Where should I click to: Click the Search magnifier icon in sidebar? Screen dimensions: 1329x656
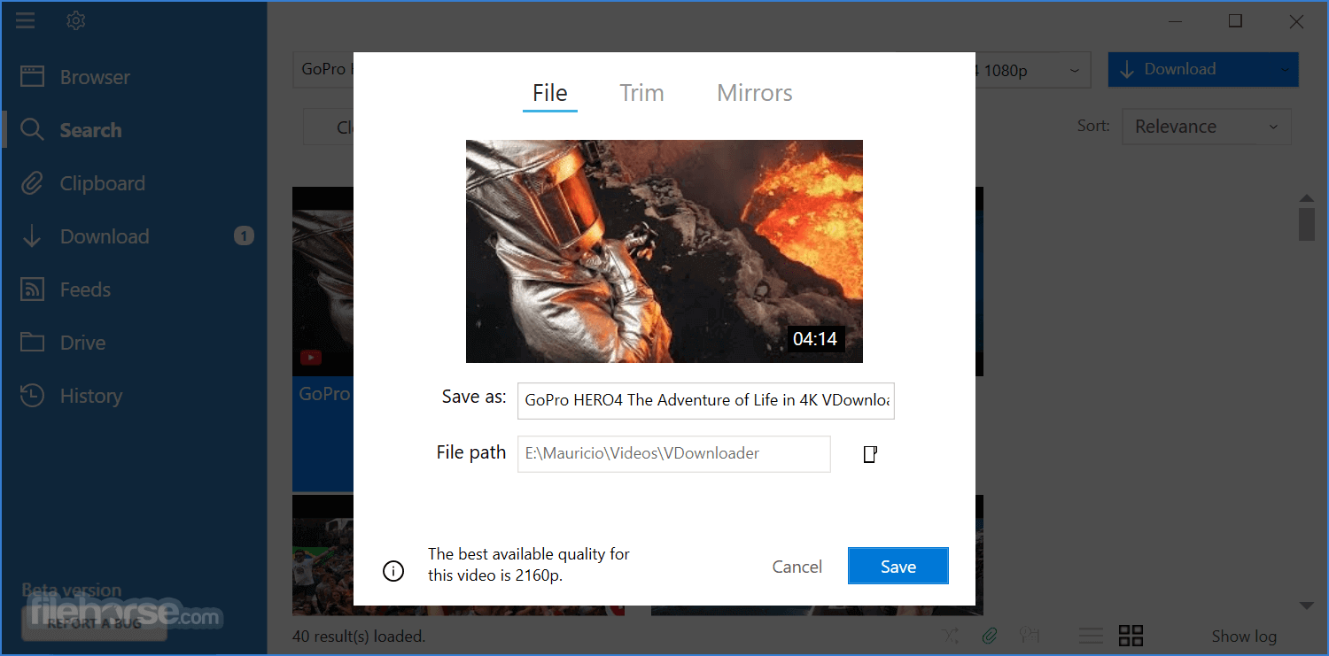point(32,130)
